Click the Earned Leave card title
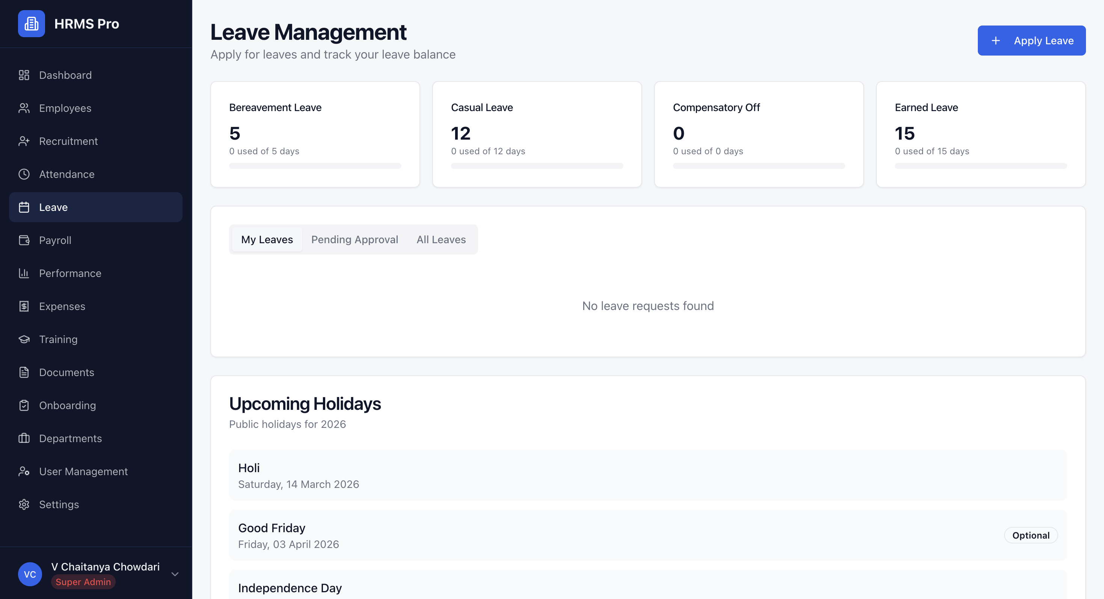Screen dimensions: 1104x599 click(x=926, y=107)
